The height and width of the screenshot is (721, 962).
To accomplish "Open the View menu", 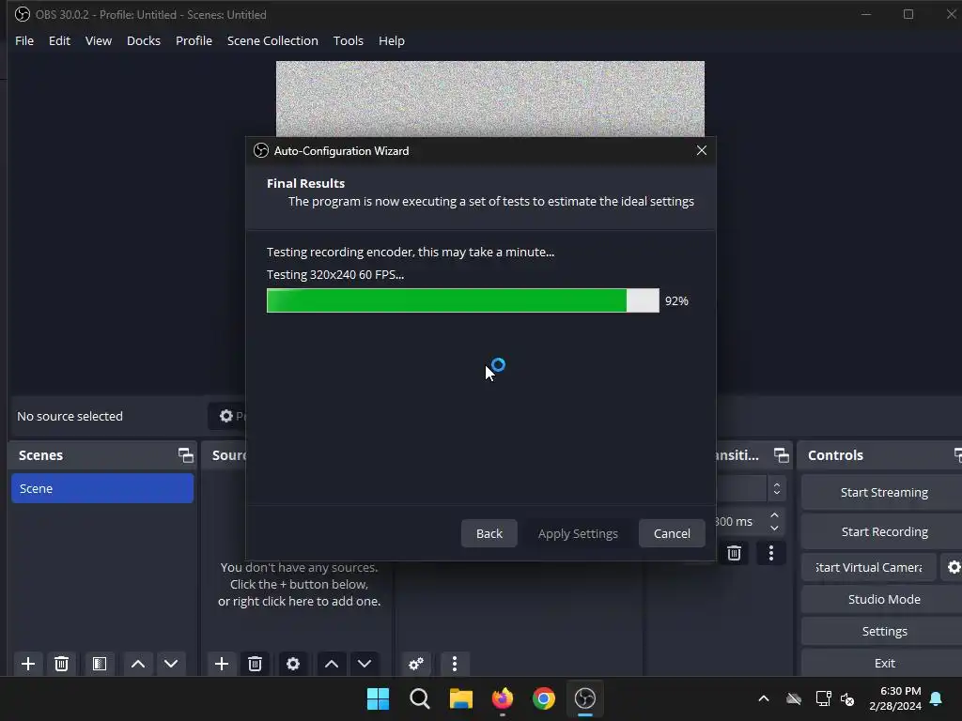I will point(98,41).
